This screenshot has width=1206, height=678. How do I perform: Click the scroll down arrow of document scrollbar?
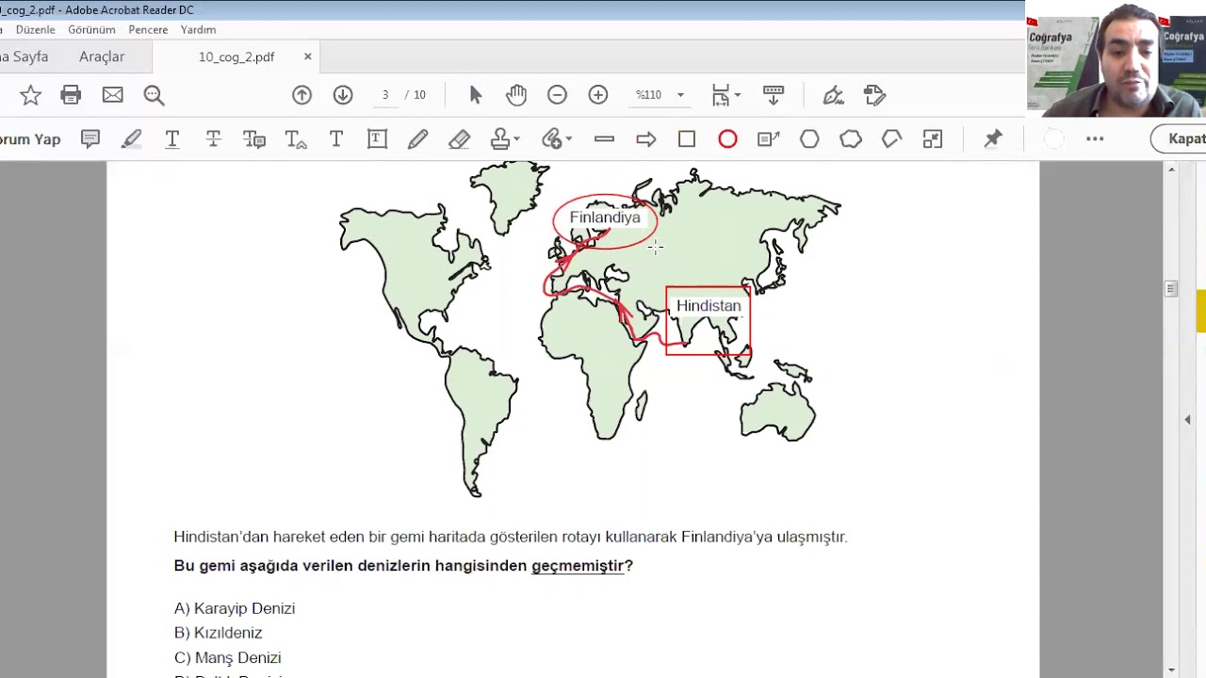(1171, 670)
